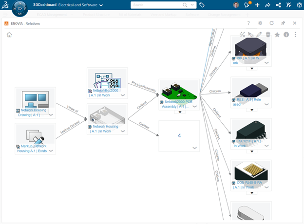This screenshot has height=224, width=304.
Task: Toggle pin on the Relations widget
Action: 283,23
